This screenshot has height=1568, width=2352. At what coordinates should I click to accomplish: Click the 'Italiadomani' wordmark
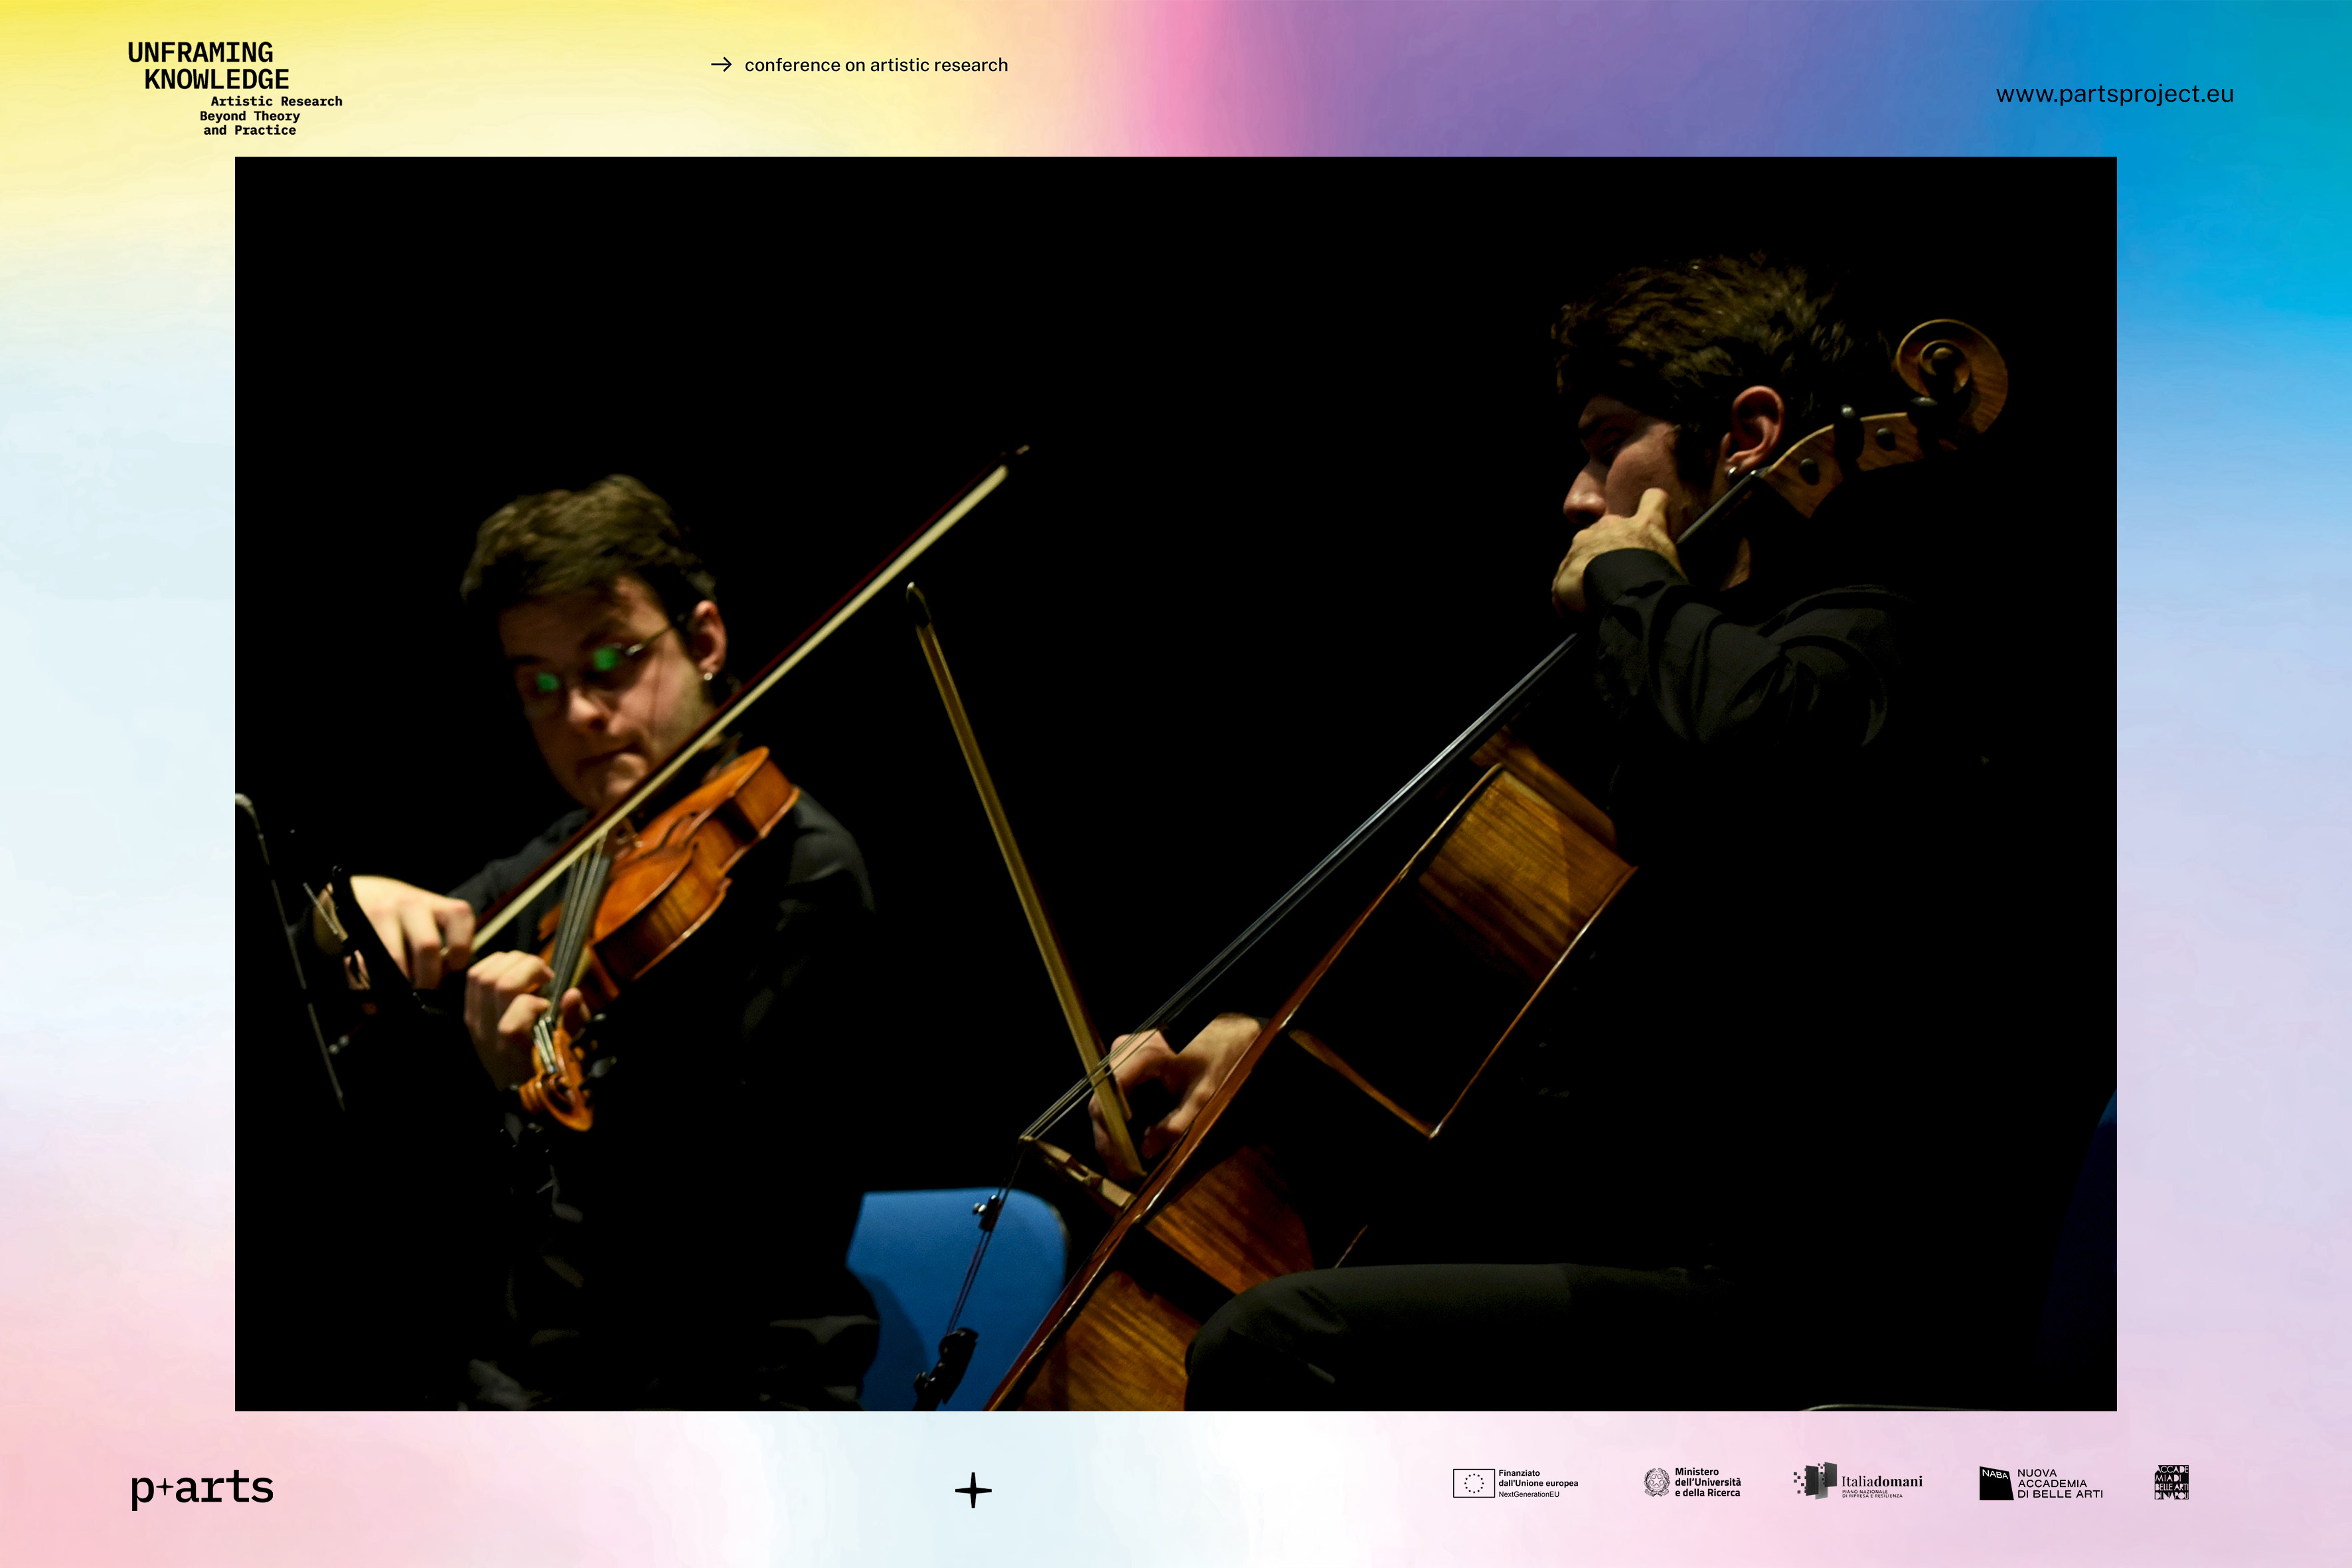coord(1882,1481)
